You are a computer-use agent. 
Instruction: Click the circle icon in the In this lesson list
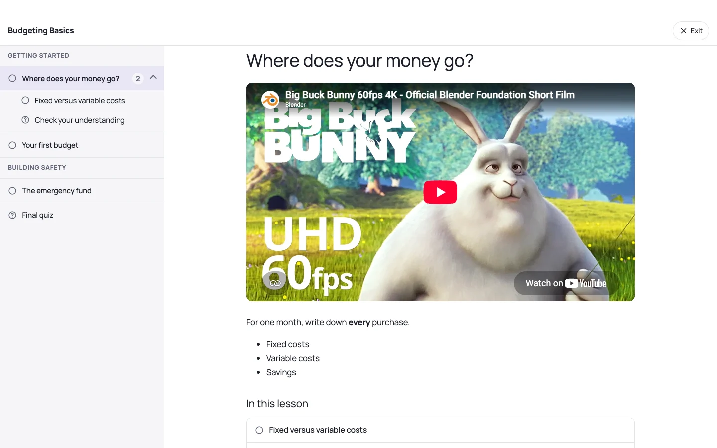[x=259, y=430]
